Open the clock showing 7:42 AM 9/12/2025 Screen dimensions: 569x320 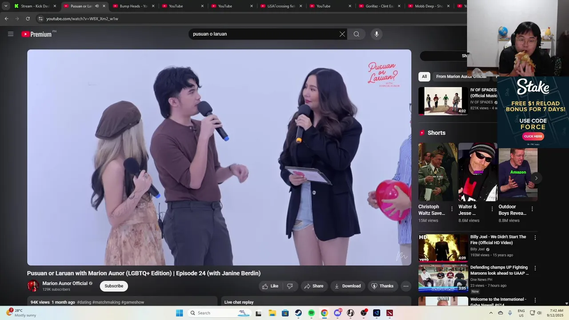(556, 313)
